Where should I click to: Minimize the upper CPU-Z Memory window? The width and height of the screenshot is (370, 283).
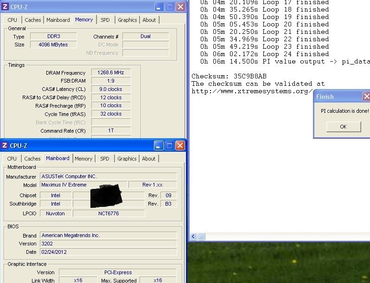(x=159, y=6)
